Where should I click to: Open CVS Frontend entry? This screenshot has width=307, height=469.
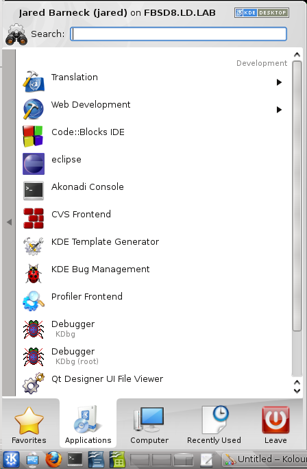tap(154, 219)
